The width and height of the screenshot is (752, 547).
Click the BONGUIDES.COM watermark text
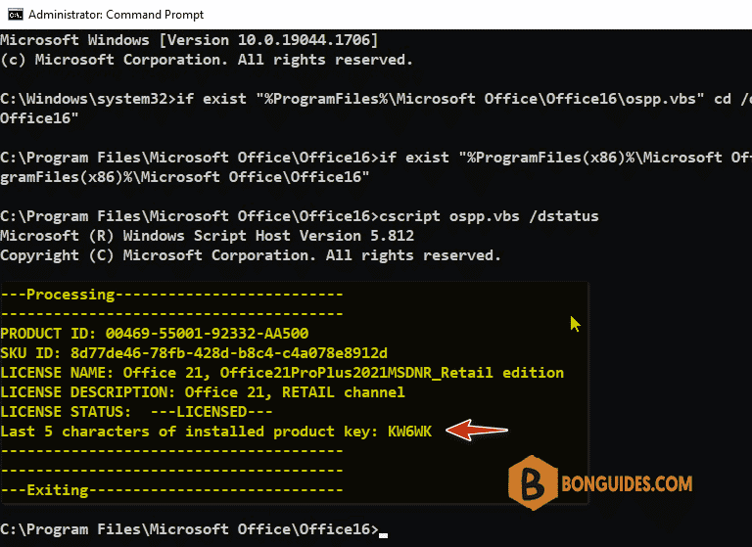[627, 483]
